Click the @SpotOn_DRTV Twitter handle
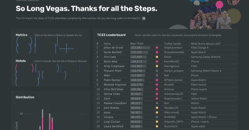This screenshot has width=249, height=130. (x=174, y=122)
